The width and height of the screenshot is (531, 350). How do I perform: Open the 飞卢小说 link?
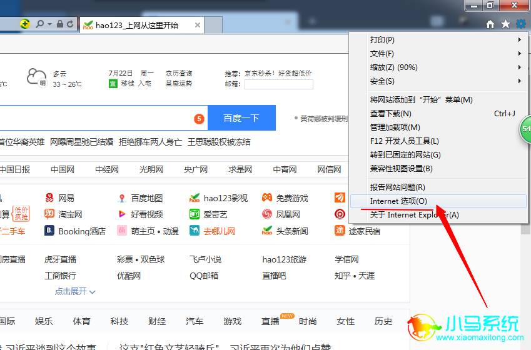coord(205,259)
